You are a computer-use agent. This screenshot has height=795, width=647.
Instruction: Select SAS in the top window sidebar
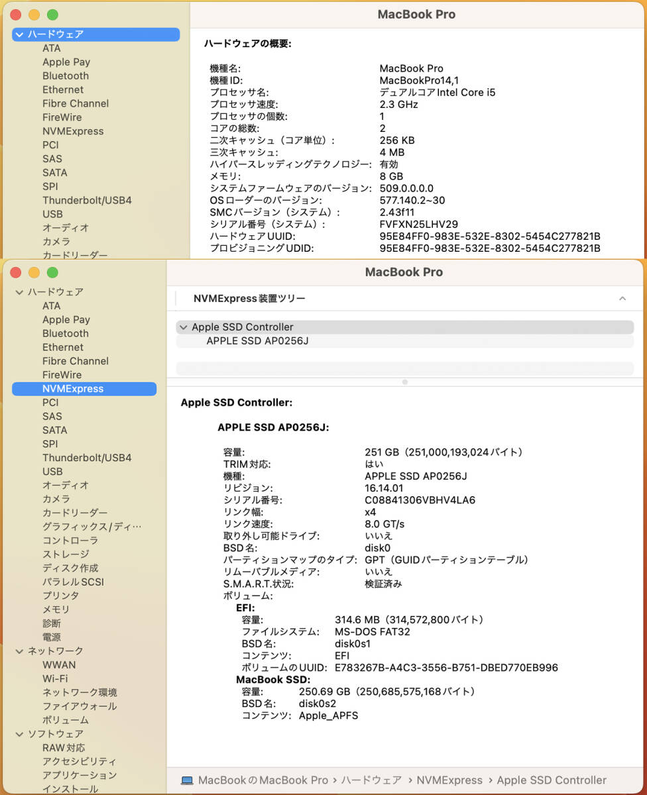point(52,158)
